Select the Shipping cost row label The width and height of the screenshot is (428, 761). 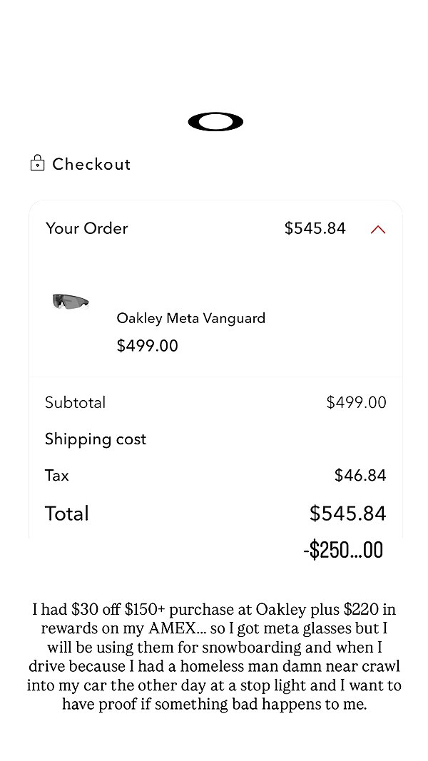(x=96, y=439)
